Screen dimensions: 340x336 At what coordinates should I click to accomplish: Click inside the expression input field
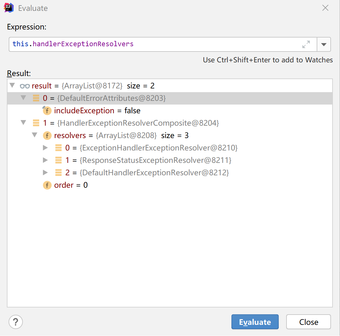coord(124,44)
